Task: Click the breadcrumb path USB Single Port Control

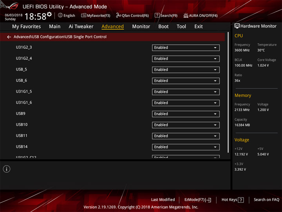Action: point(86,37)
